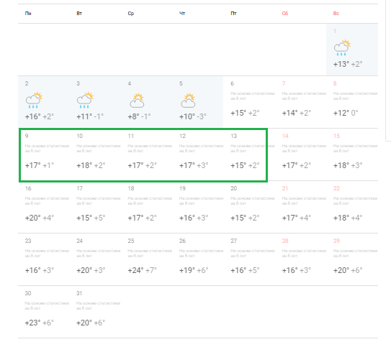
Task: Open day 10 forecast with +18° +2°
Action: (x=95, y=154)
